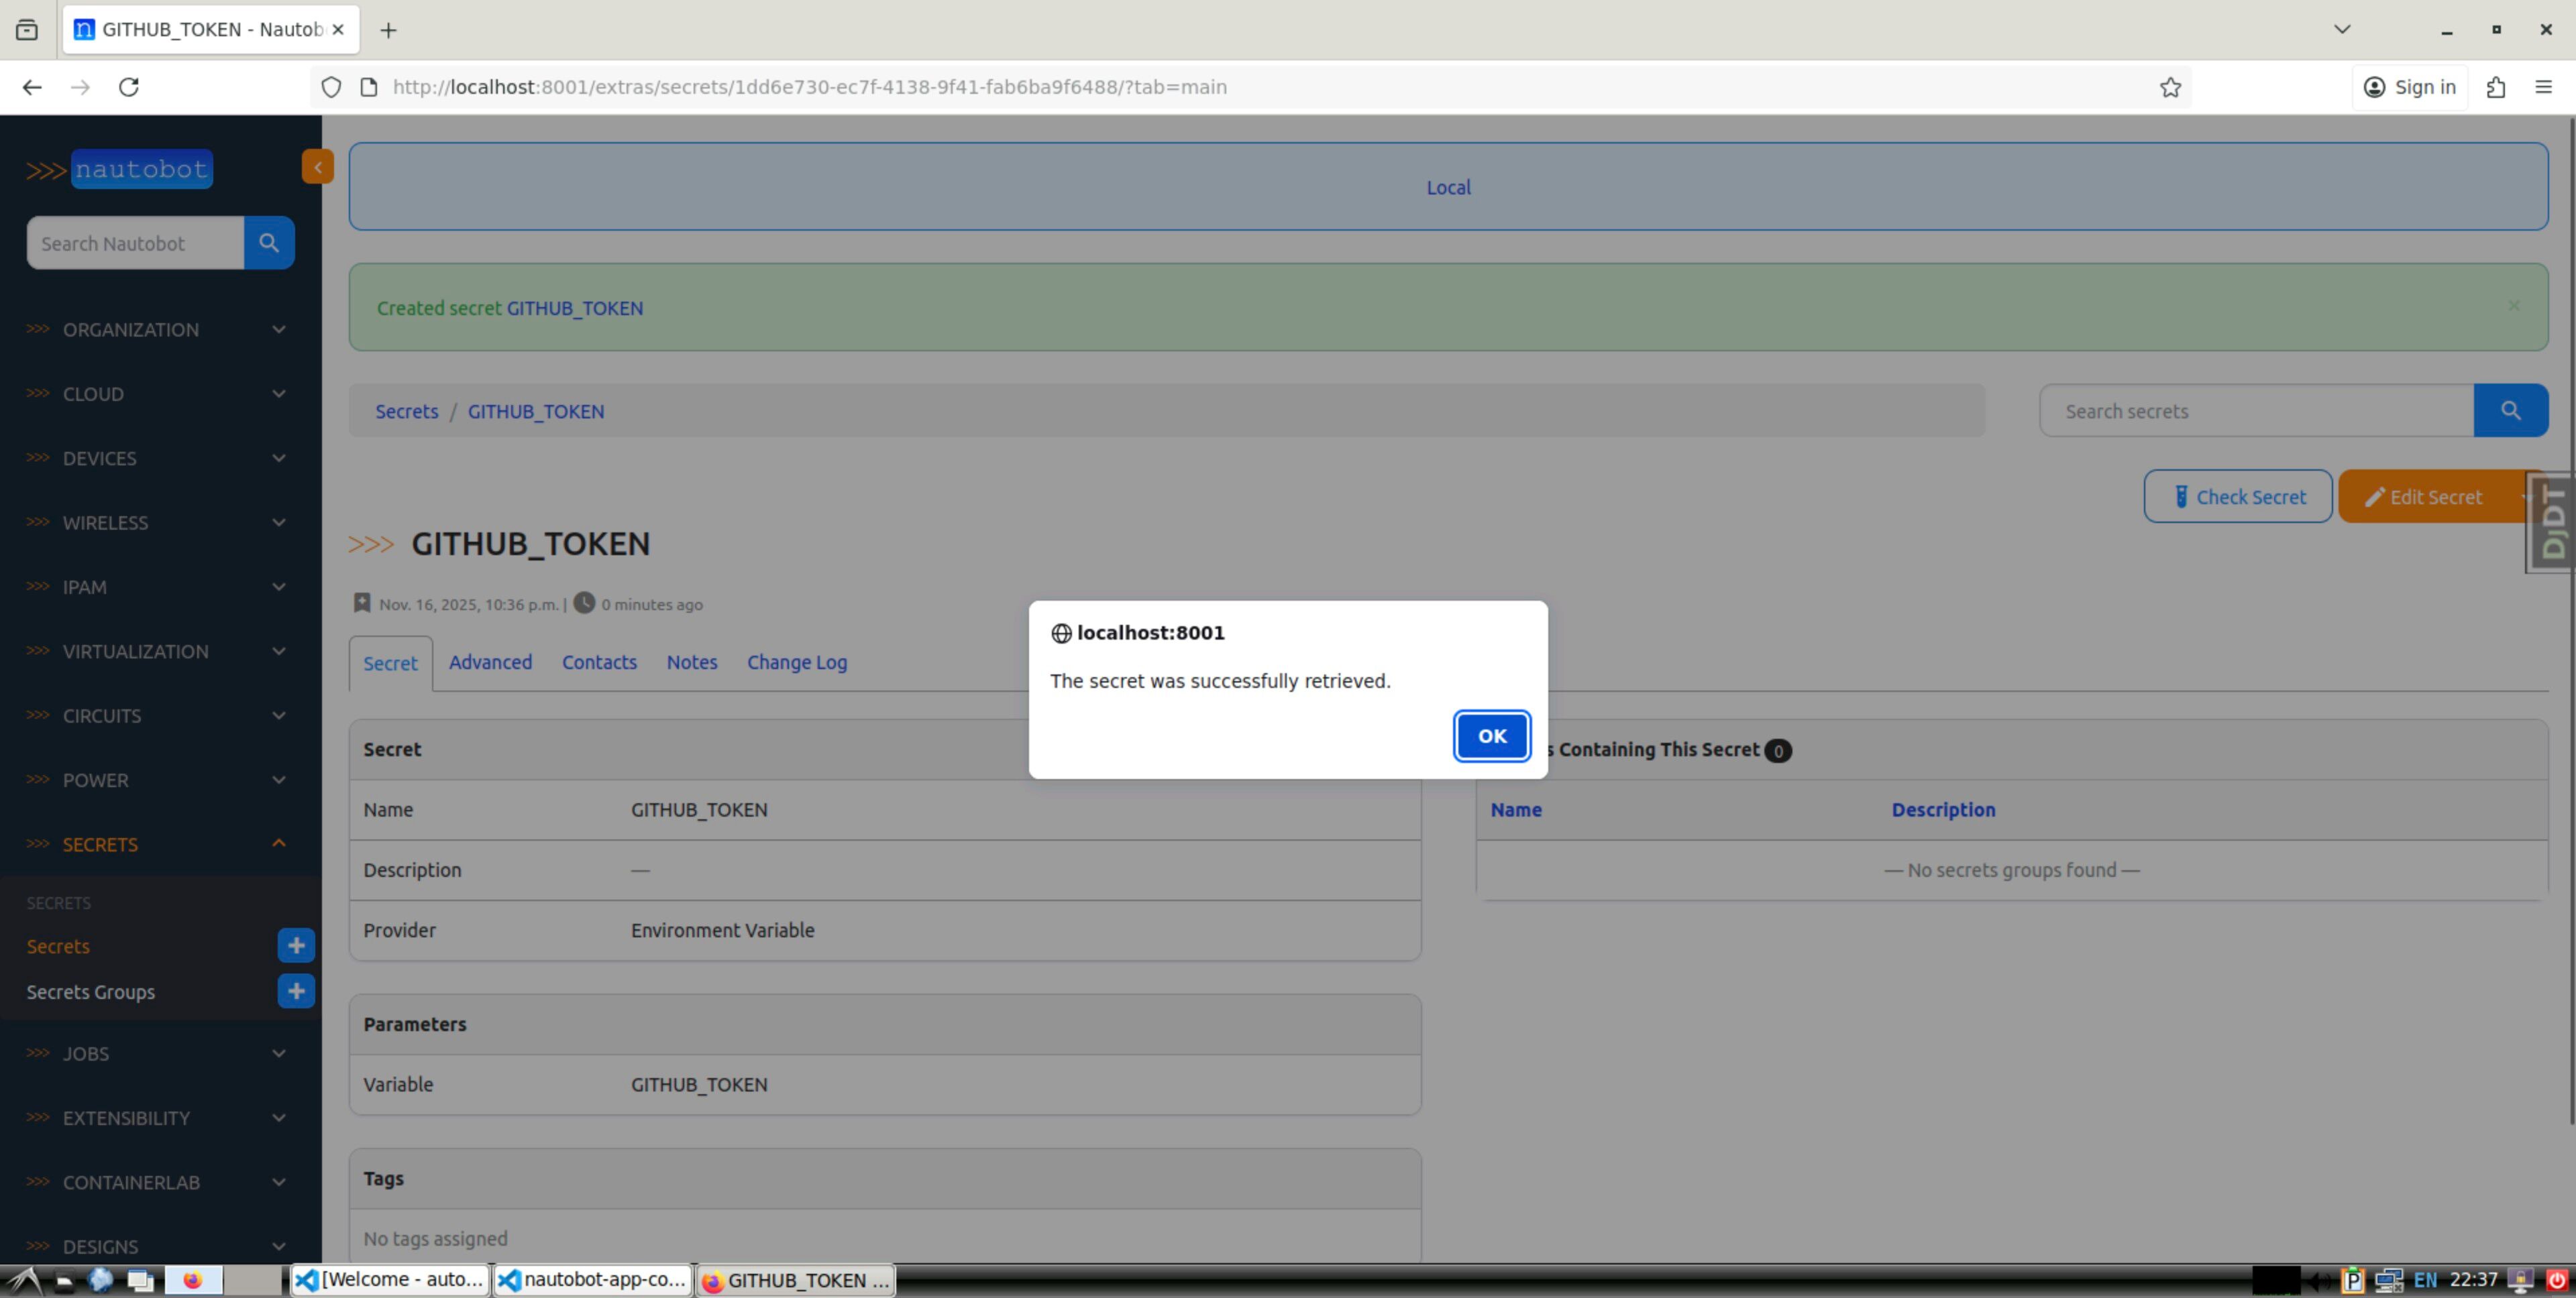Add new secret via plus icon

(295, 945)
